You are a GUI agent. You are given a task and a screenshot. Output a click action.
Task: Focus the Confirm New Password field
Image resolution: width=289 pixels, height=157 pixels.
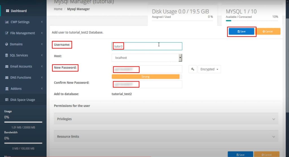(x=147, y=84)
